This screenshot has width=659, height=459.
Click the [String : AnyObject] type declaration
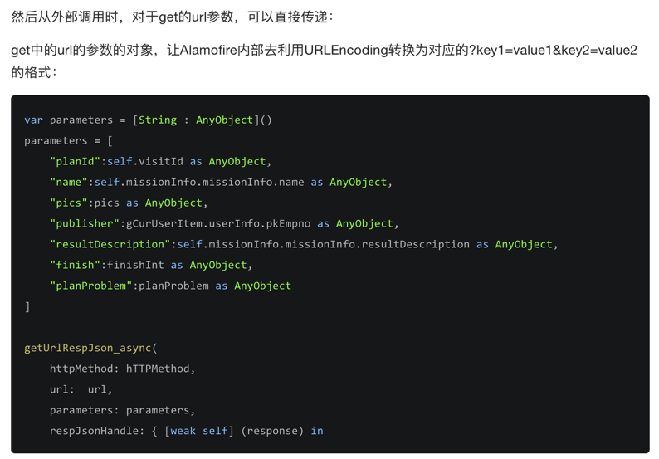pos(196,120)
